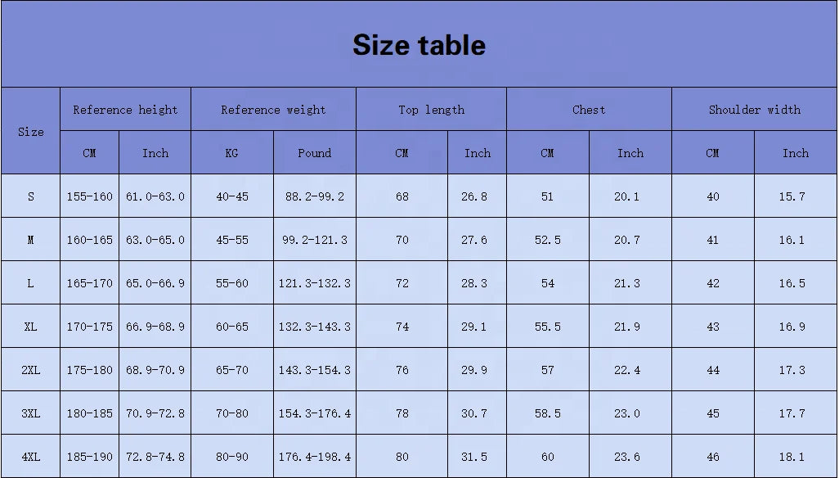Select the weight cell "99.2-121.3"

click(x=314, y=240)
